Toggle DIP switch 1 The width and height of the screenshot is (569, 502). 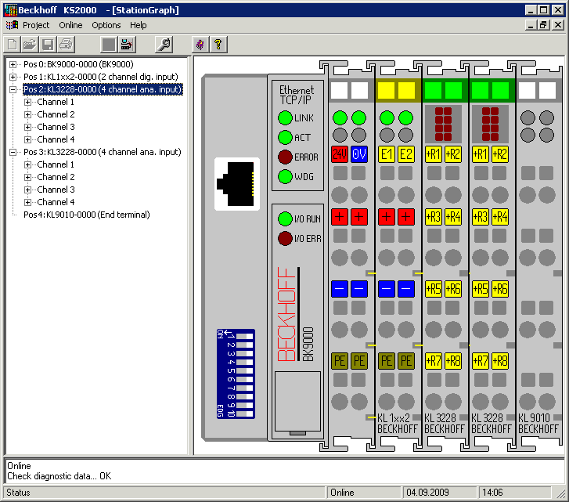(x=245, y=336)
